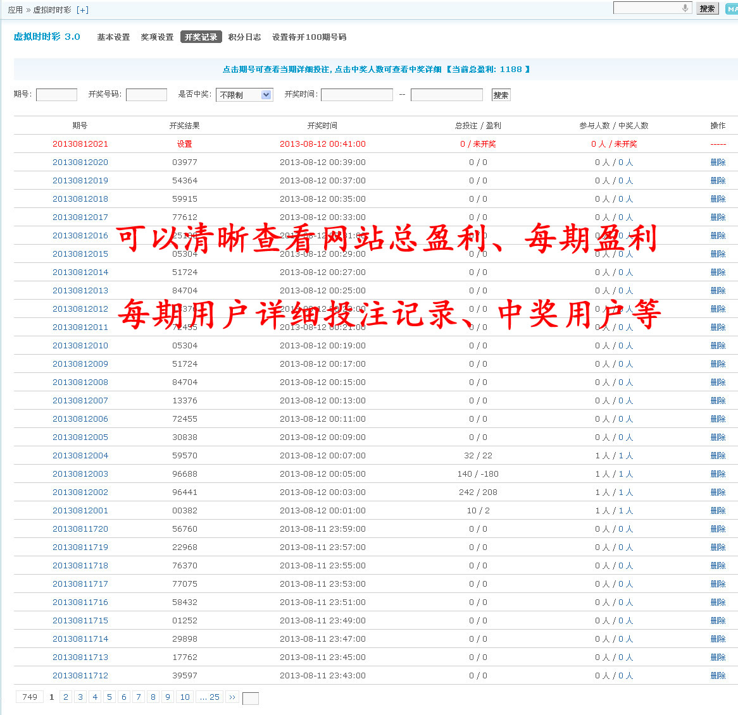Jump to last page ... 25
The image size is (738, 715).
[210, 697]
